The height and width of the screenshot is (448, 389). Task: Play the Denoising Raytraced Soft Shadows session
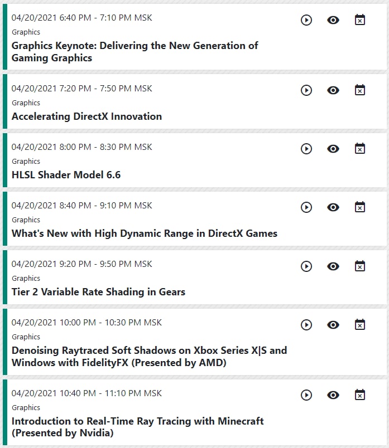306,324
